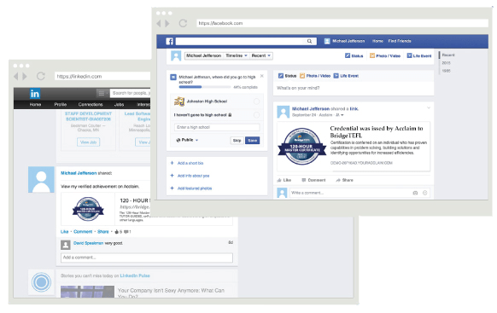
Task: Click View Job under Staff Development Scientist
Action: tap(88, 142)
